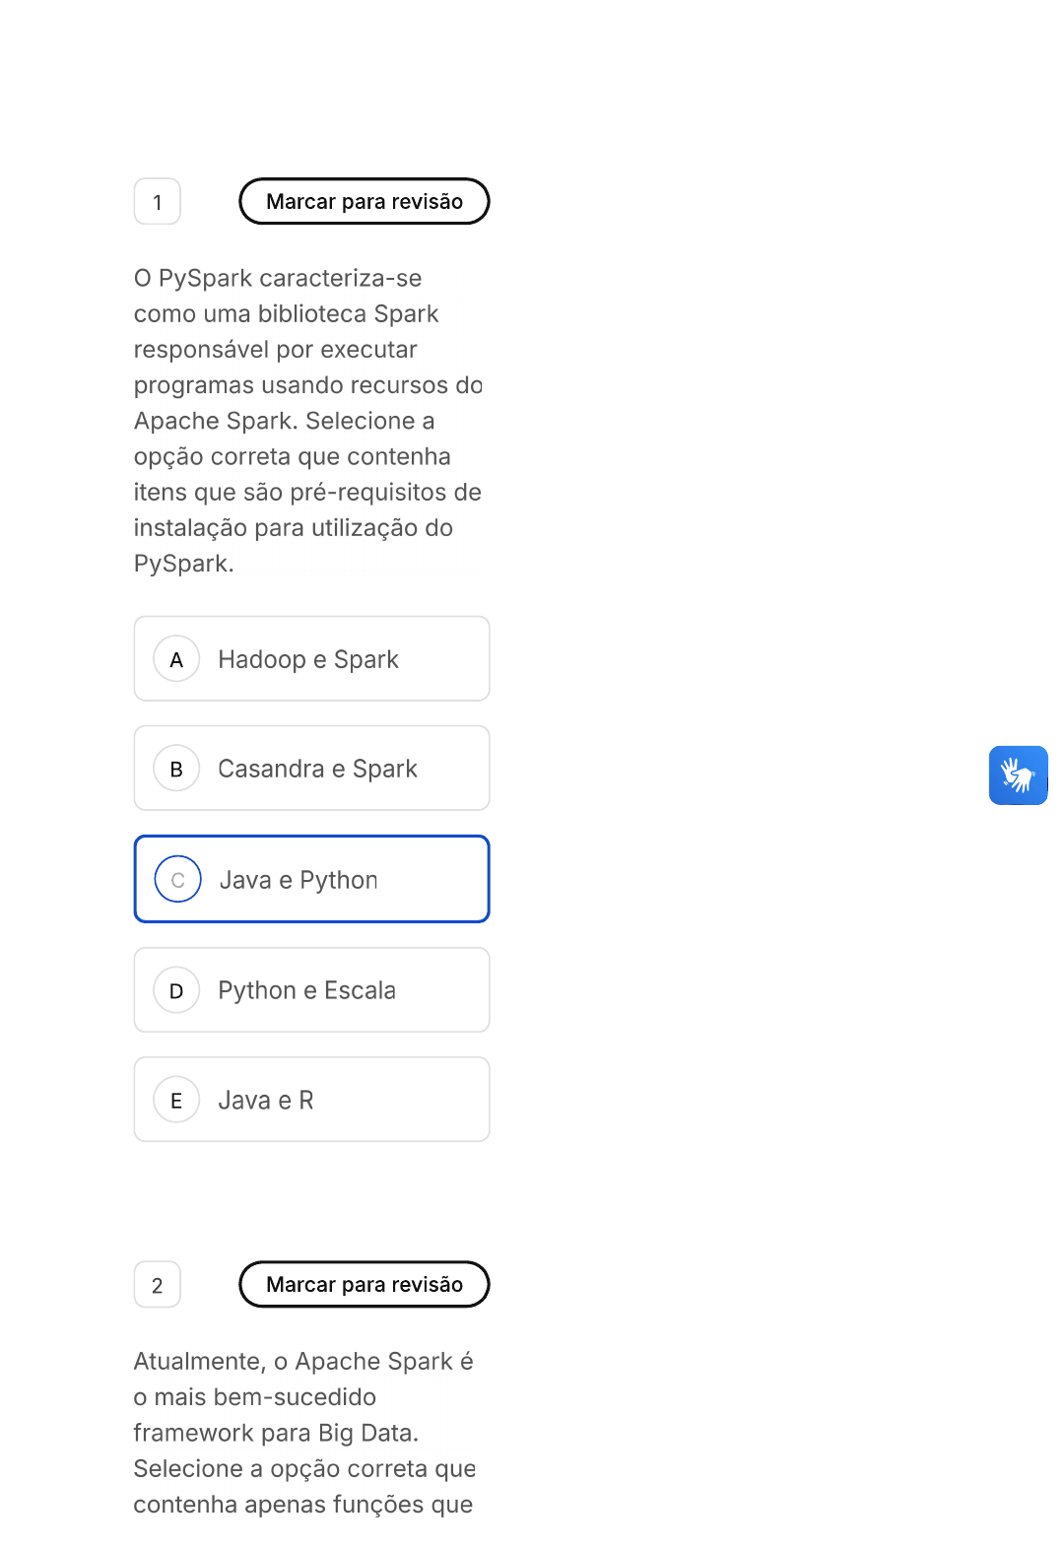Screen dimensions: 1063x1550
Task: Click the letter D circle icon
Action: (176, 990)
